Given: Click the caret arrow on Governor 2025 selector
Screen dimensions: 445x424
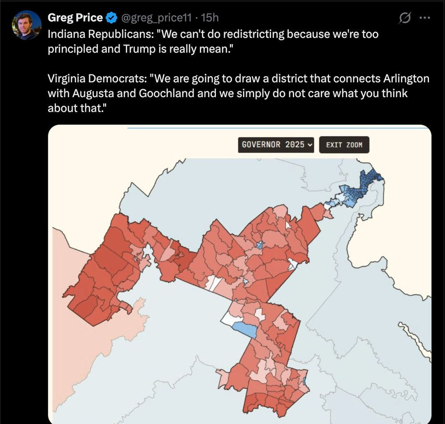Looking at the screenshot, I should 310,144.
